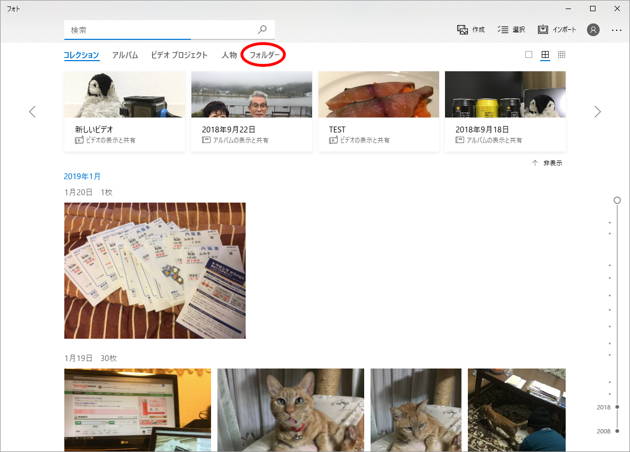Collapse highlights with 非表示 arrow
Image resolution: width=630 pixels, height=452 pixels.
[535, 163]
